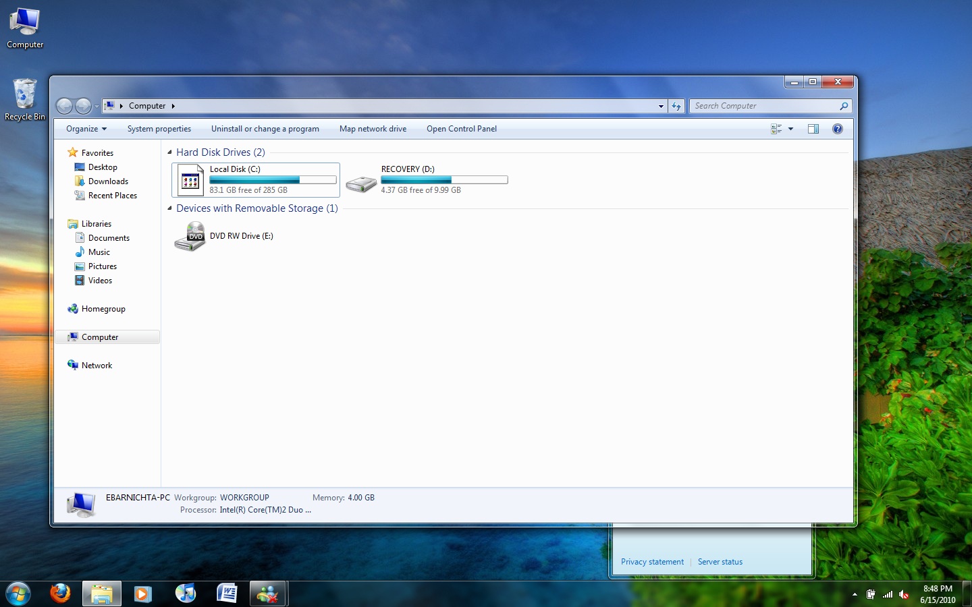Open the Homegroup item in sidebar
The width and height of the screenshot is (972, 607).
point(103,309)
